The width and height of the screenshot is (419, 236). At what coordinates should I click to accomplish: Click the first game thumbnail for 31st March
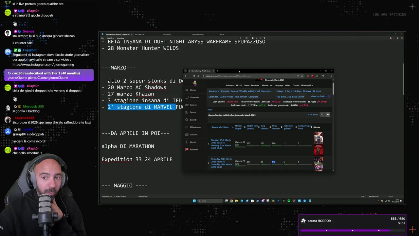pyautogui.click(x=318, y=138)
